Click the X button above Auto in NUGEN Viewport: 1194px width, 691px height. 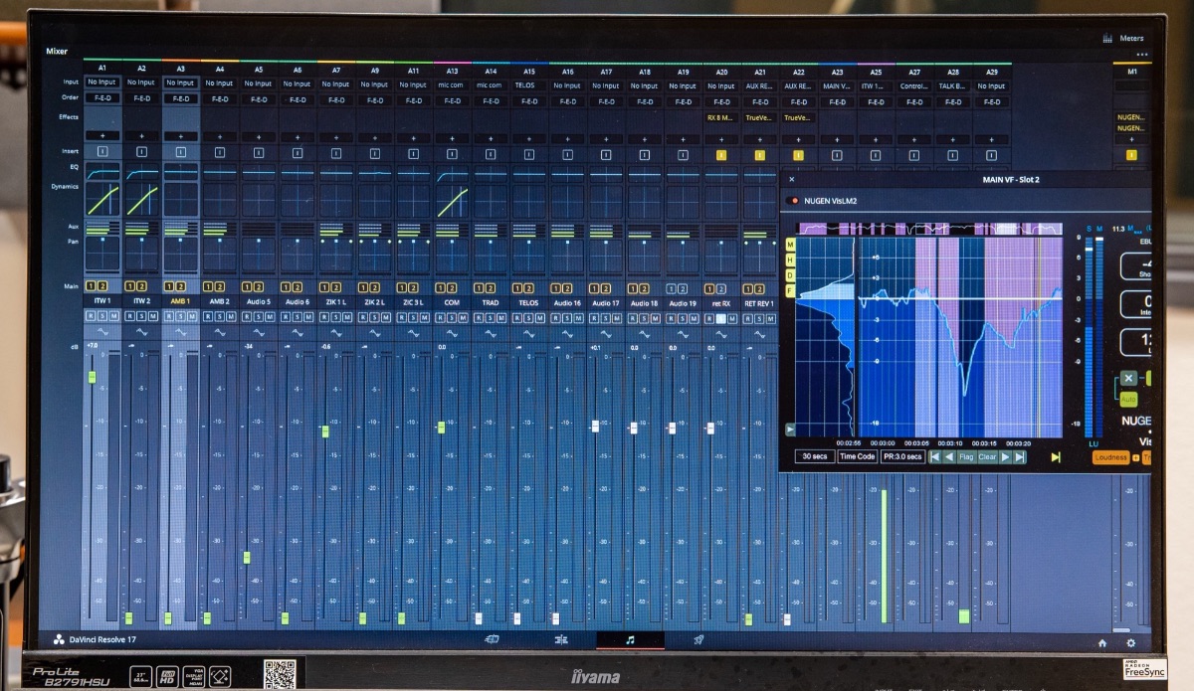pyautogui.click(x=1128, y=379)
